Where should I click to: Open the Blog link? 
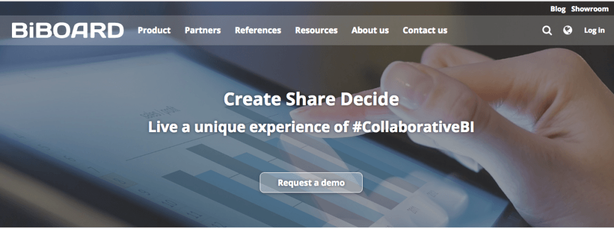click(x=558, y=8)
